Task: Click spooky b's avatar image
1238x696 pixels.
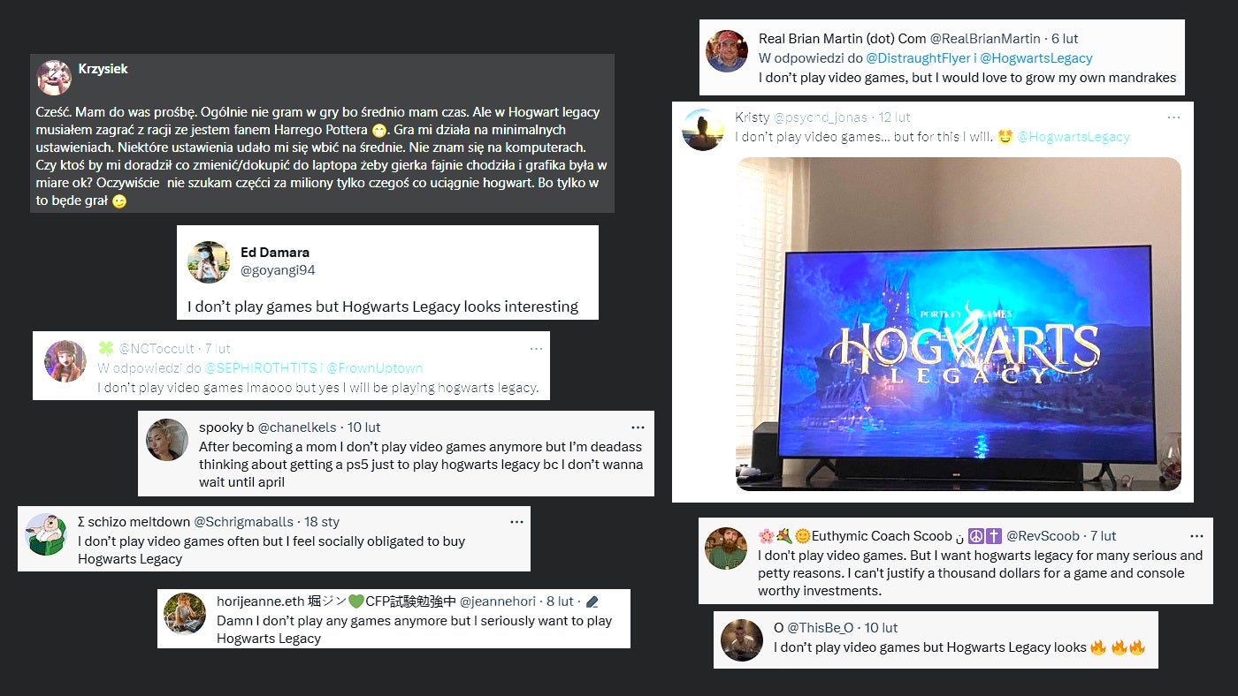Action: pos(167,440)
